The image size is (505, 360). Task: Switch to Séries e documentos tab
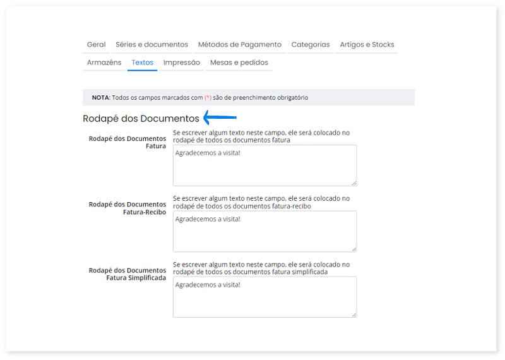[x=151, y=44]
